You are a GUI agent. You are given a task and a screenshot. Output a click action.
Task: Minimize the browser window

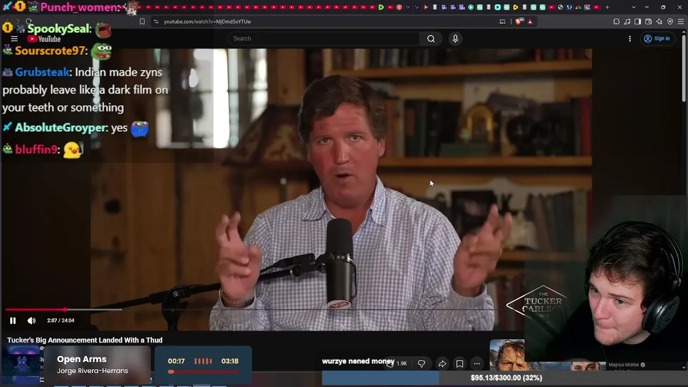point(647,7)
